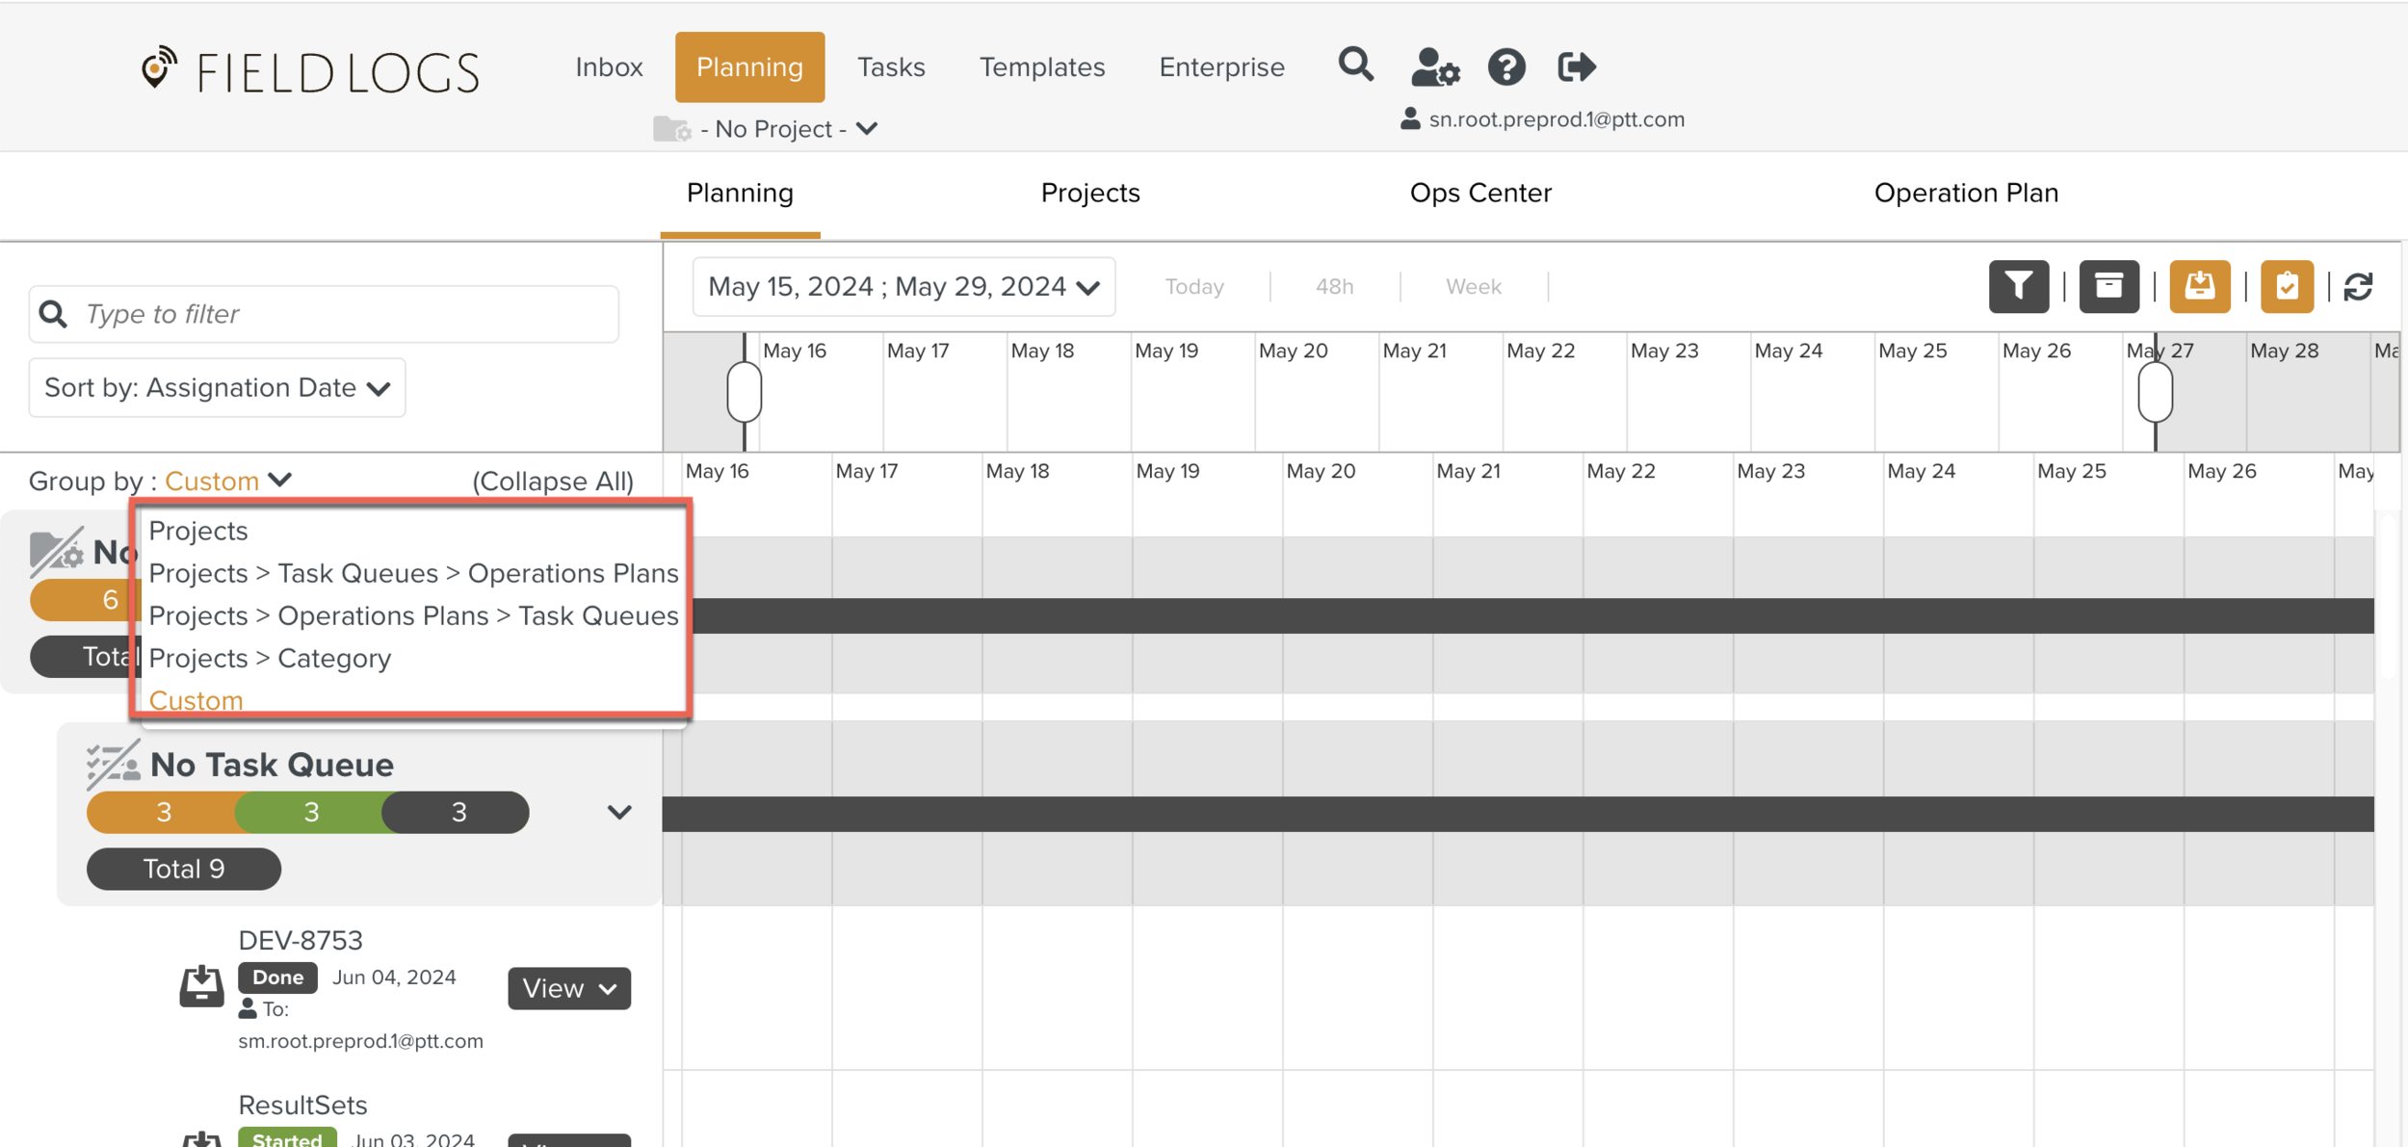Click the left timeline range handle

[x=745, y=392]
